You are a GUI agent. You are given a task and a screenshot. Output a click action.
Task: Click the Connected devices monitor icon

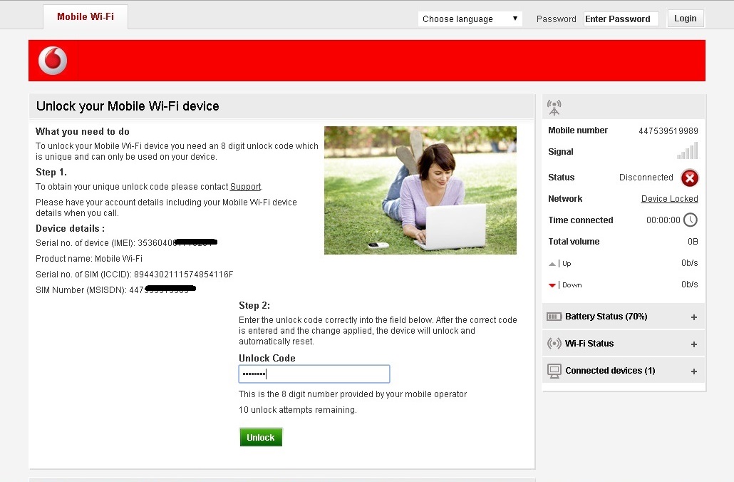(x=554, y=370)
